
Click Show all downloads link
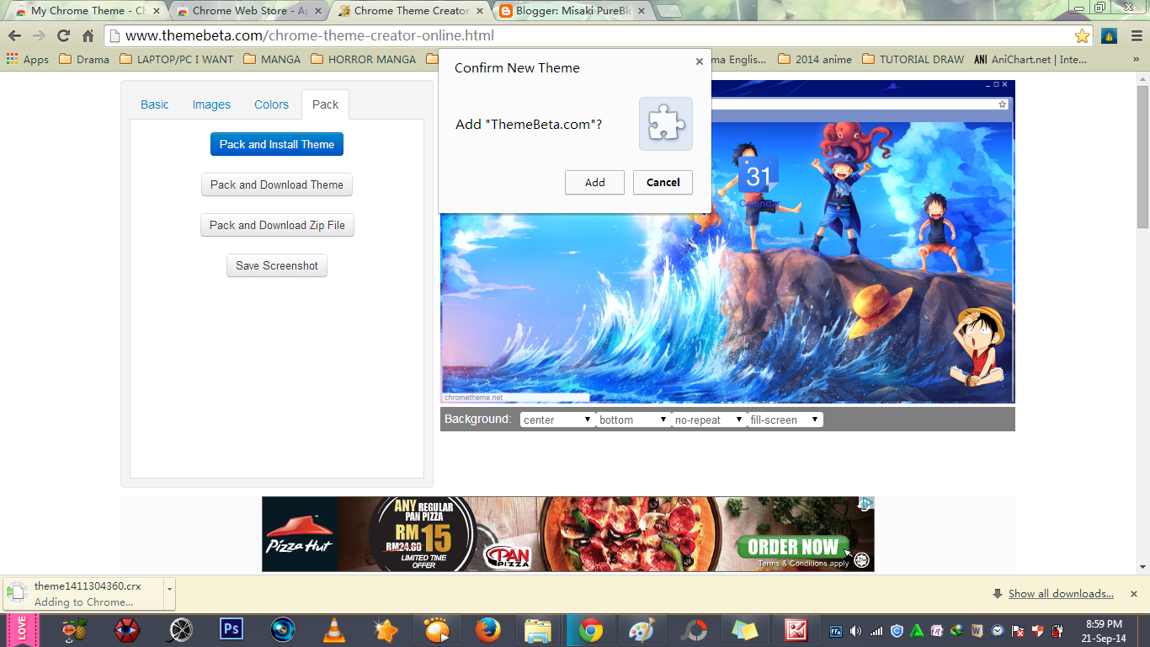[1061, 594]
